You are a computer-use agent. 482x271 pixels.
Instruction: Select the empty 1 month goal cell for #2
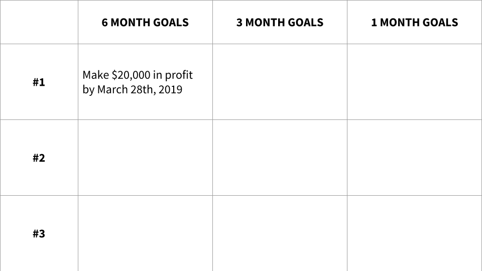[414, 158]
